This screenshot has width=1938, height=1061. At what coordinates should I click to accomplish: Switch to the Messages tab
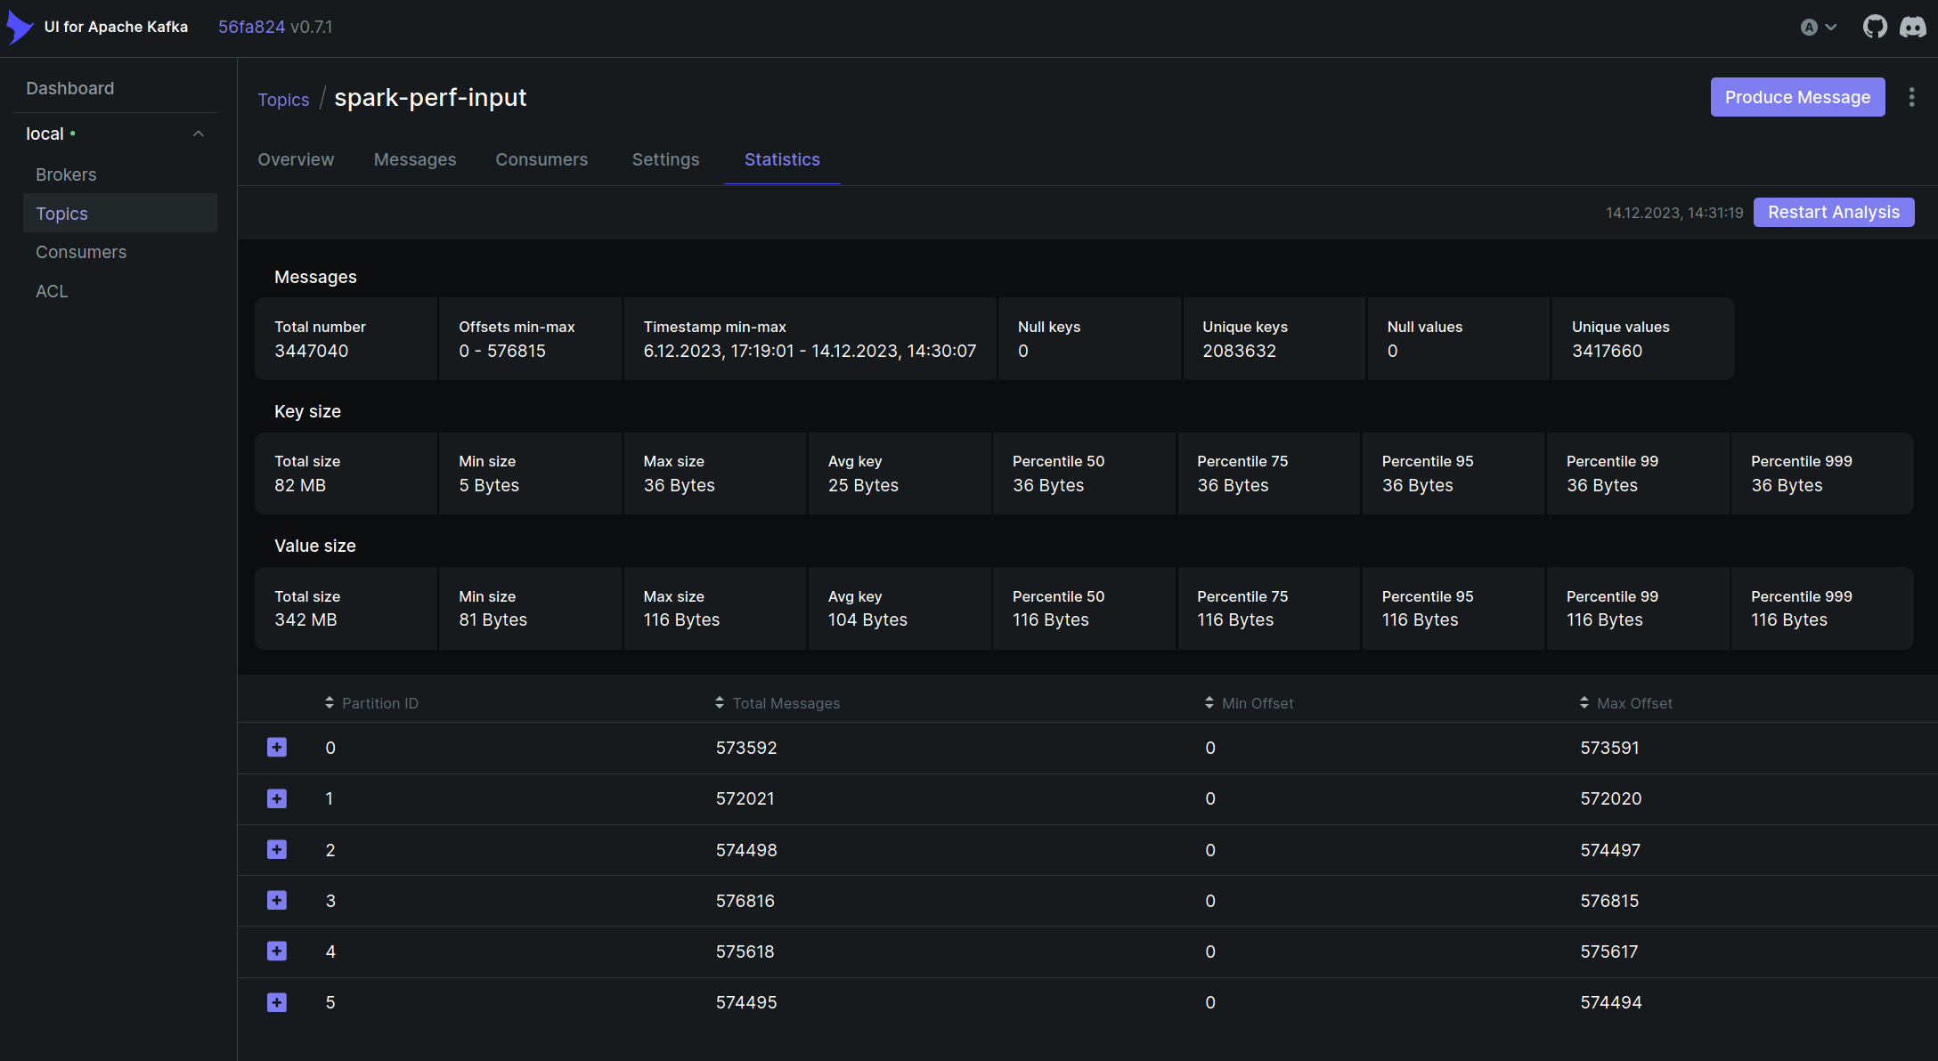(415, 159)
